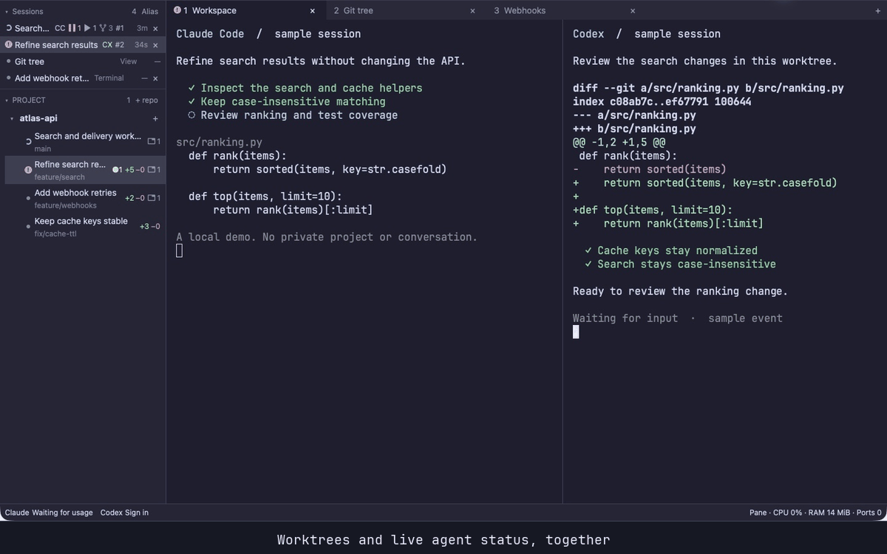887x554 pixels.
Task: Close the Add webhook ret... terminal session
Action: [x=155, y=78]
